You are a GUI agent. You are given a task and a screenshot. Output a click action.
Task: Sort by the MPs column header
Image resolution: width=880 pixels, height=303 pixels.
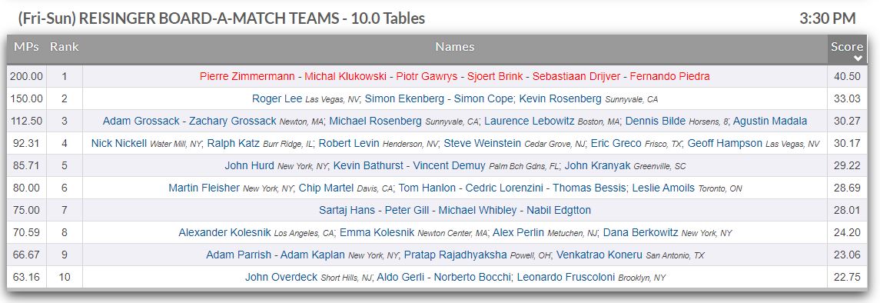(x=26, y=47)
